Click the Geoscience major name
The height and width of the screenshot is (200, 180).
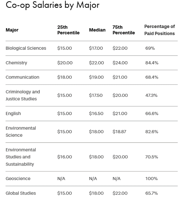click(x=17, y=179)
